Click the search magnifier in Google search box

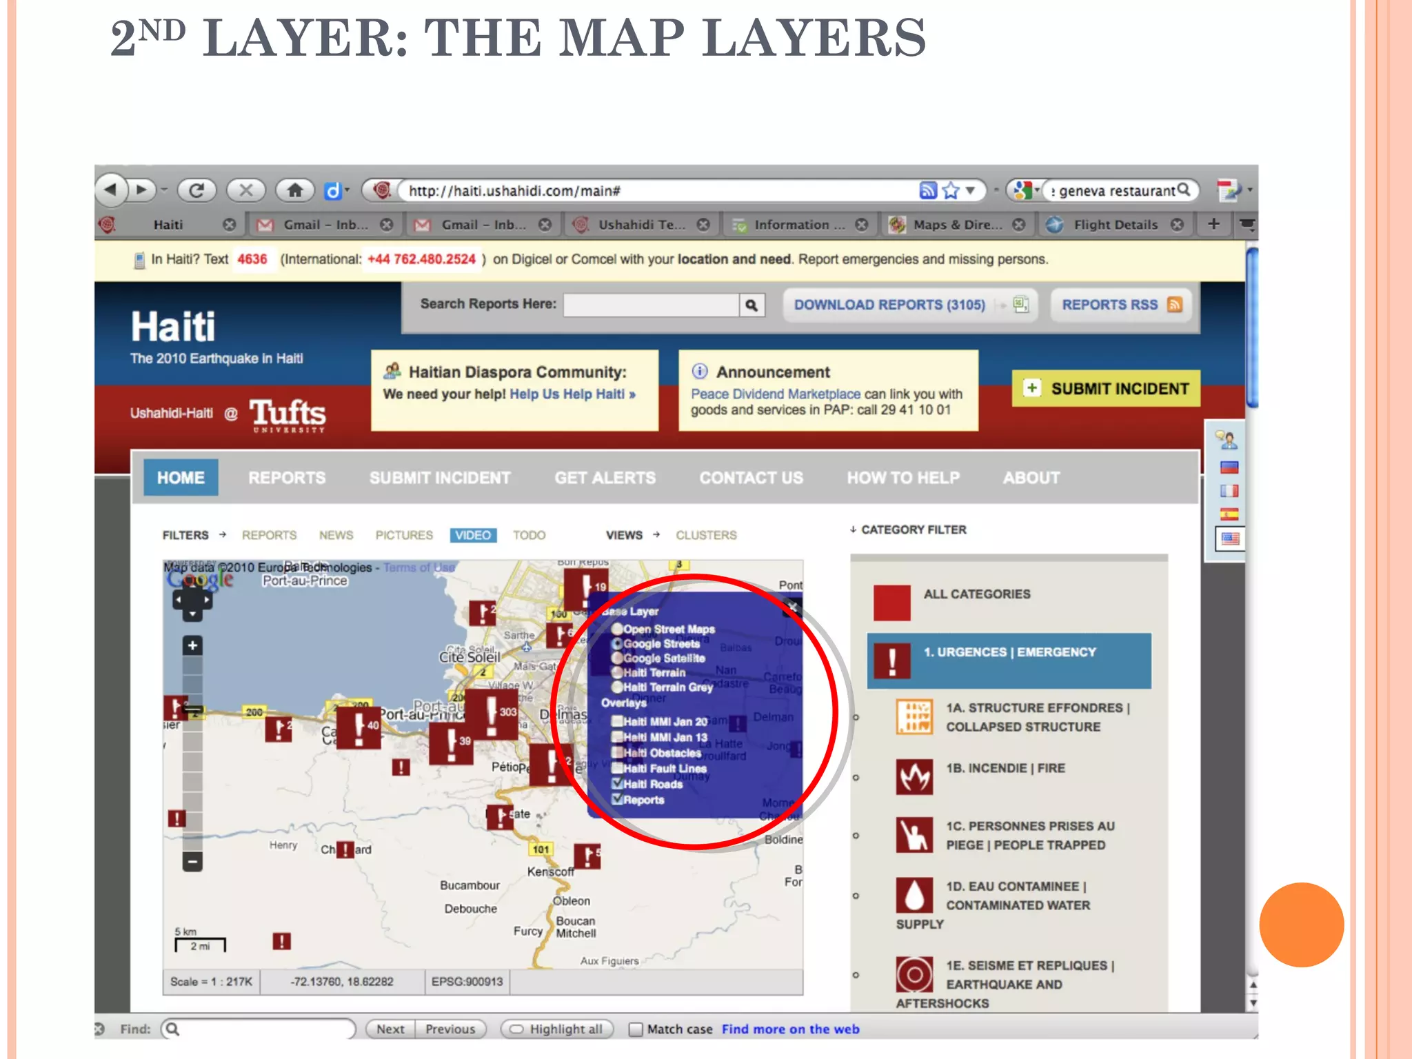[x=1184, y=189]
